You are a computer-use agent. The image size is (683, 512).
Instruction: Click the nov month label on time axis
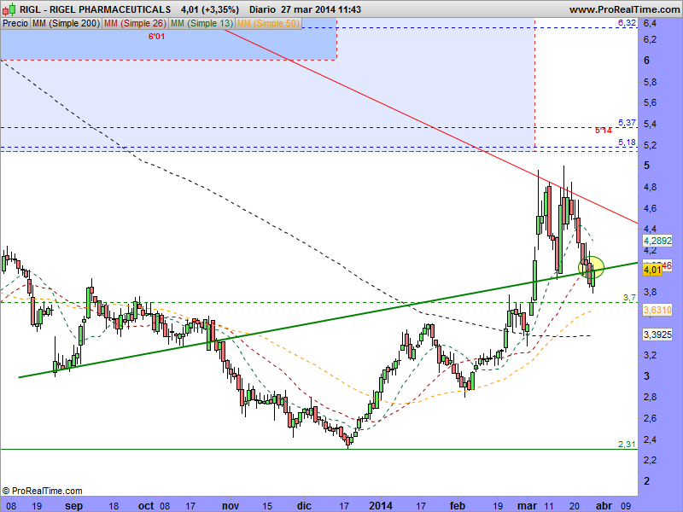(x=231, y=505)
